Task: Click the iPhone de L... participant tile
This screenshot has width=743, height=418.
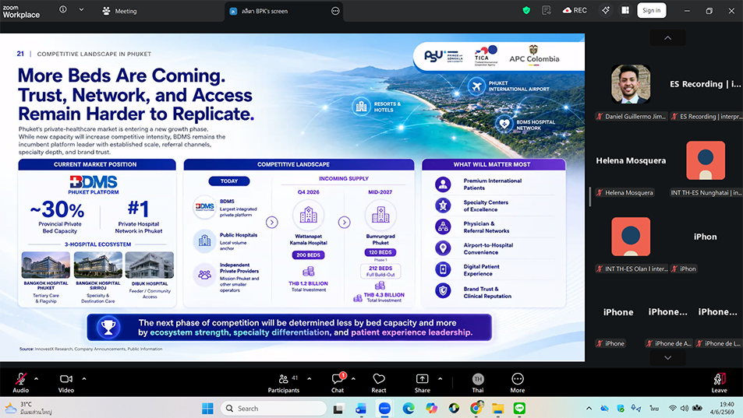Action: [717, 312]
